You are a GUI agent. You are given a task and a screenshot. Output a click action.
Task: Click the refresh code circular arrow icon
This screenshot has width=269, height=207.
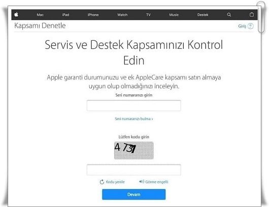click(102, 182)
